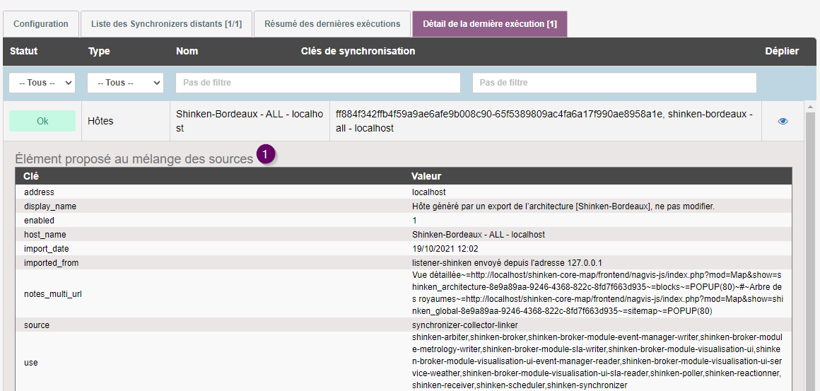Focus the Clés de synchronisation filter field
Screen dimensions: 820x391
click(614, 83)
